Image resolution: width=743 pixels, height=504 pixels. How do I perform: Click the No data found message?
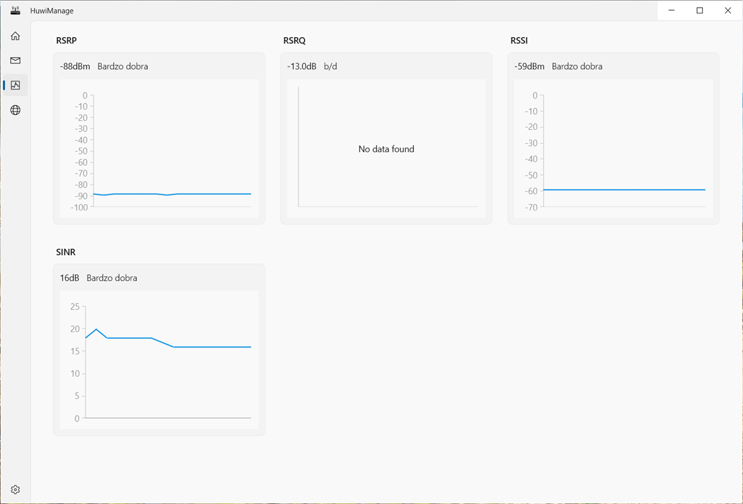386,149
